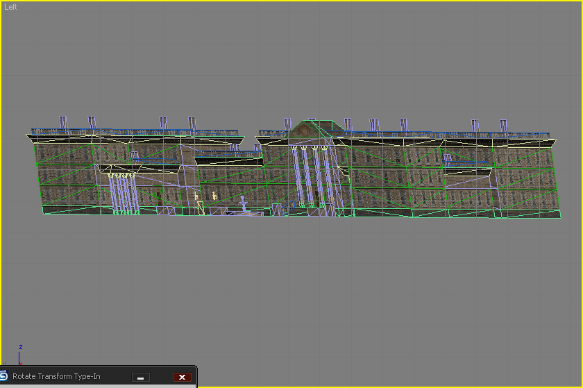
Task: Select the small fountain at building base
Action: coord(243,204)
